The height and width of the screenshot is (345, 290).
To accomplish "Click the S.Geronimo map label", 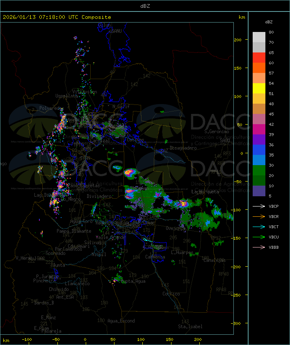I will pos(217,132).
